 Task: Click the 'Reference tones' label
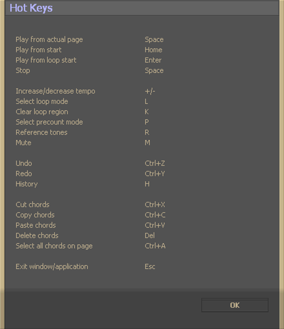coord(41,132)
